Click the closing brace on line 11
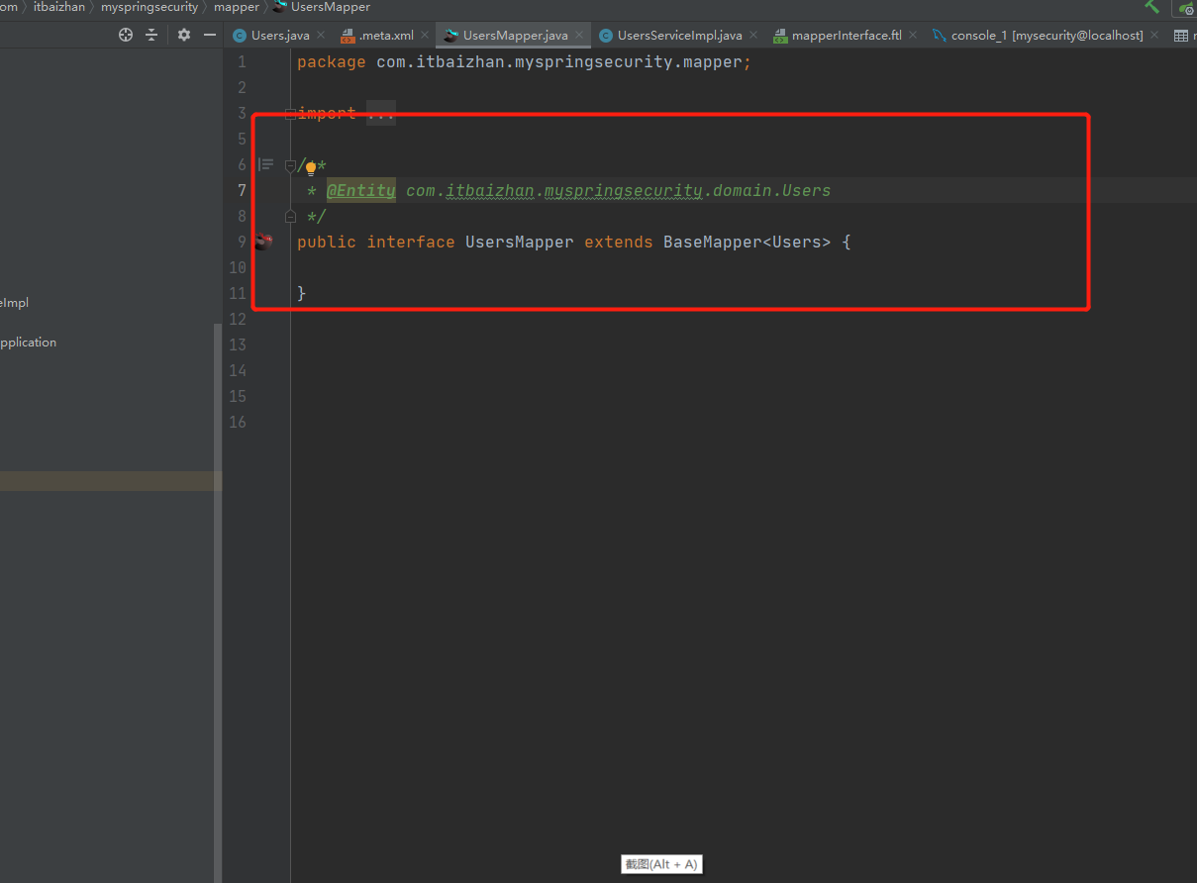Image resolution: width=1197 pixels, height=883 pixels. coord(302,293)
